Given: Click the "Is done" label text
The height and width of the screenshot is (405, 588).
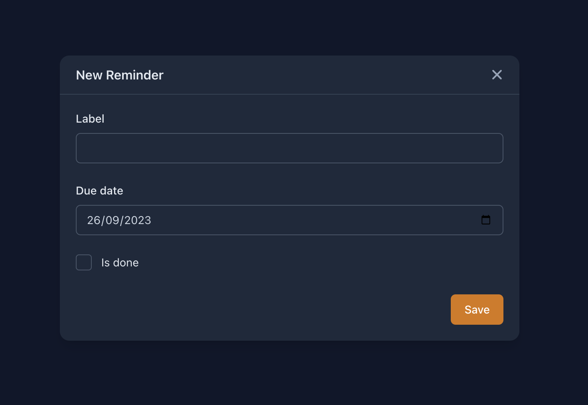Looking at the screenshot, I should [120, 263].
